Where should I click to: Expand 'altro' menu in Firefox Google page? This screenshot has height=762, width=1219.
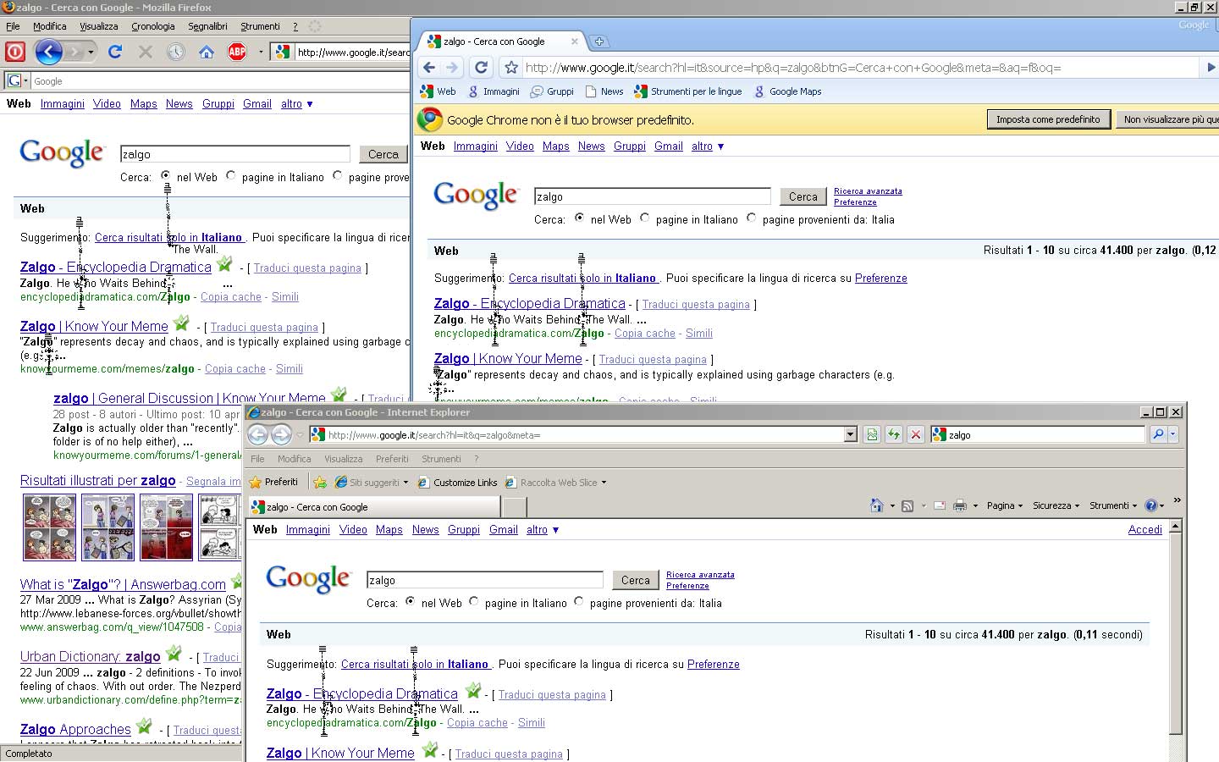(297, 103)
